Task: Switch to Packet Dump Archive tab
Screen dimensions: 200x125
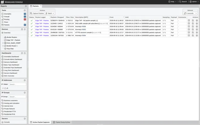Action: tap(62, 122)
